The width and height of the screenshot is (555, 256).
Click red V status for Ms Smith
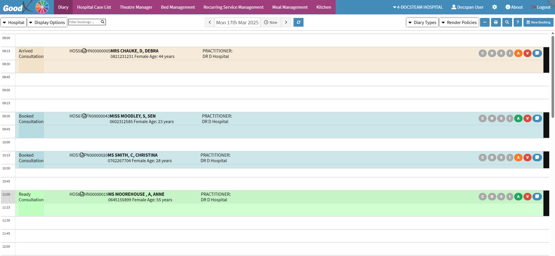(x=528, y=158)
